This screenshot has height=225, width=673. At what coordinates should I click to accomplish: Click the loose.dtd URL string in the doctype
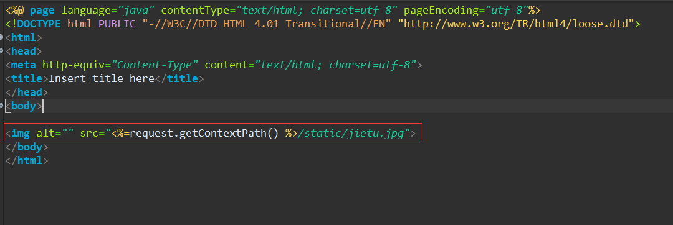(x=516, y=24)
